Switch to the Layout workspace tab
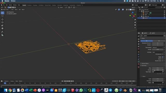The width and height of the screenshot is (166, 93). (x=24, y=5)
